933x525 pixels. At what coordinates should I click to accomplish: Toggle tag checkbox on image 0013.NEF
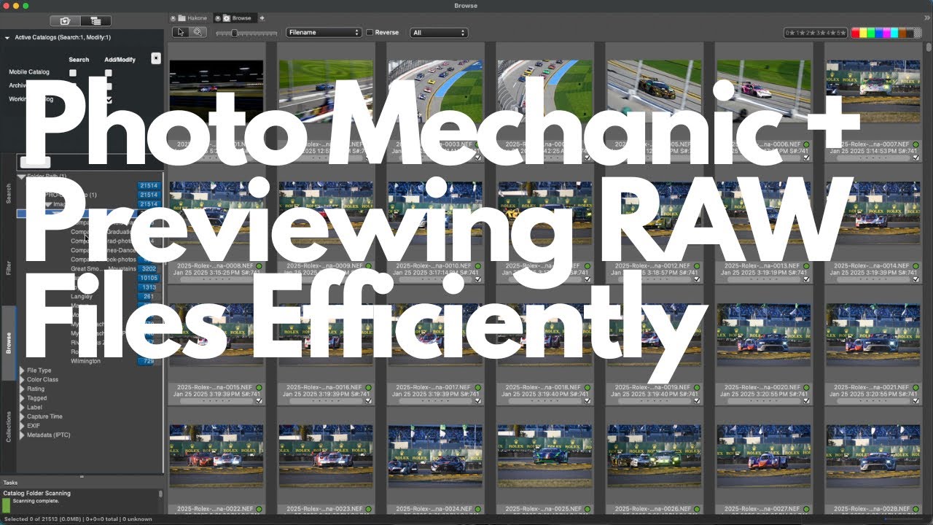click(x=807, y=279)
